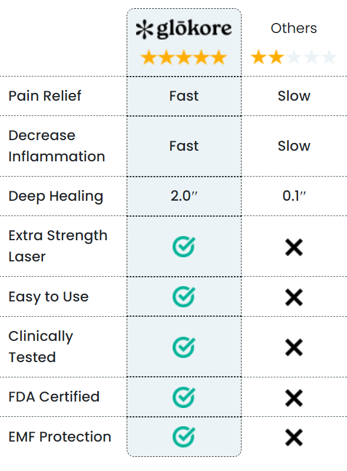
Task: Click the 0.1″ Deep Healing value
Action: pyautogui.click(x=294, y=196)
